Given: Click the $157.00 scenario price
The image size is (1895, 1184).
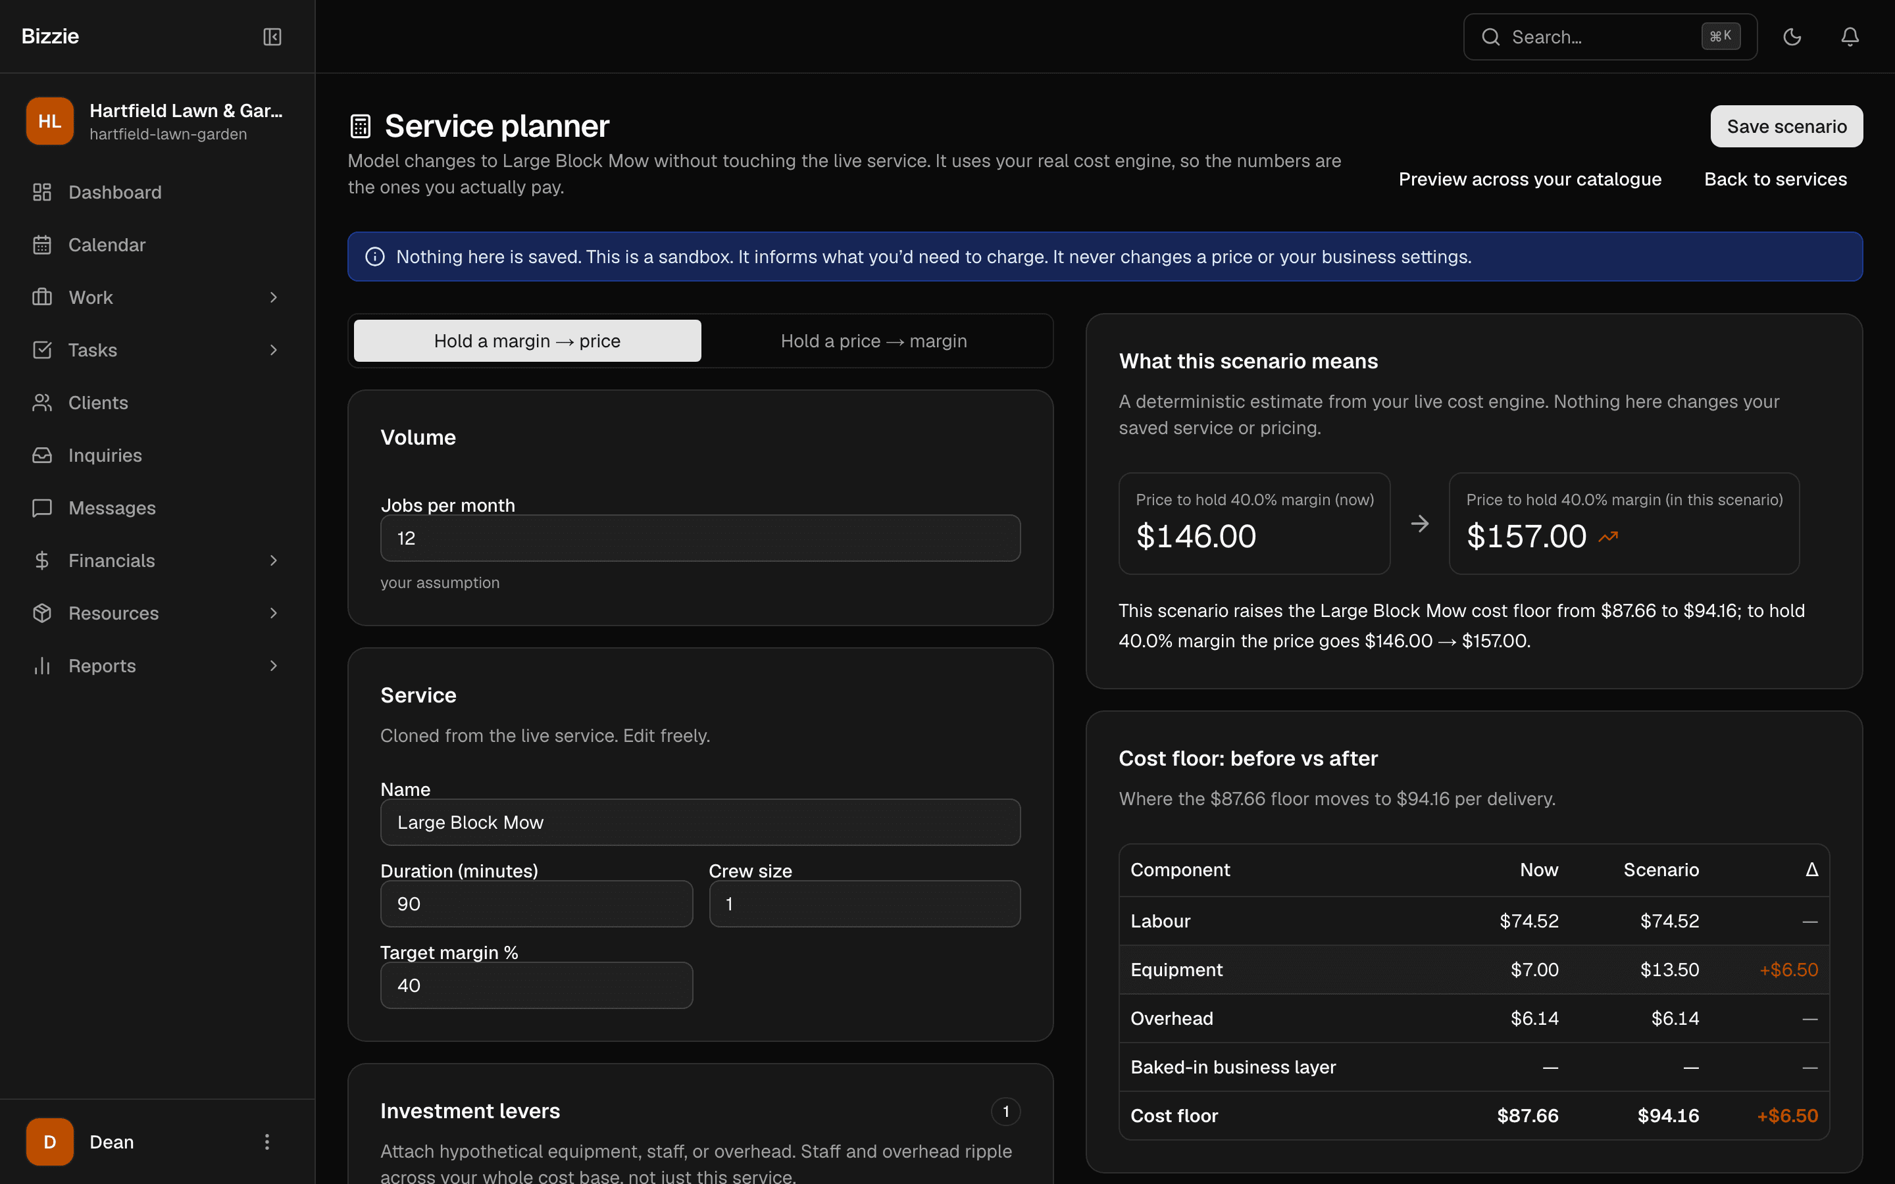Looking at the screenshot, I should pos(1526,536).
